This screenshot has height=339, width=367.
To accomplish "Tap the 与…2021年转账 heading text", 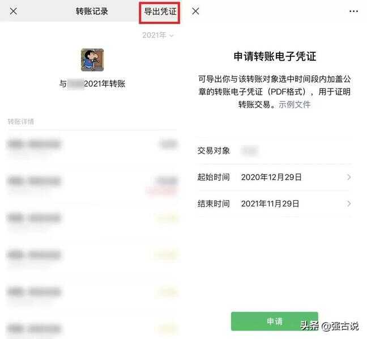I will click(92, 84).
